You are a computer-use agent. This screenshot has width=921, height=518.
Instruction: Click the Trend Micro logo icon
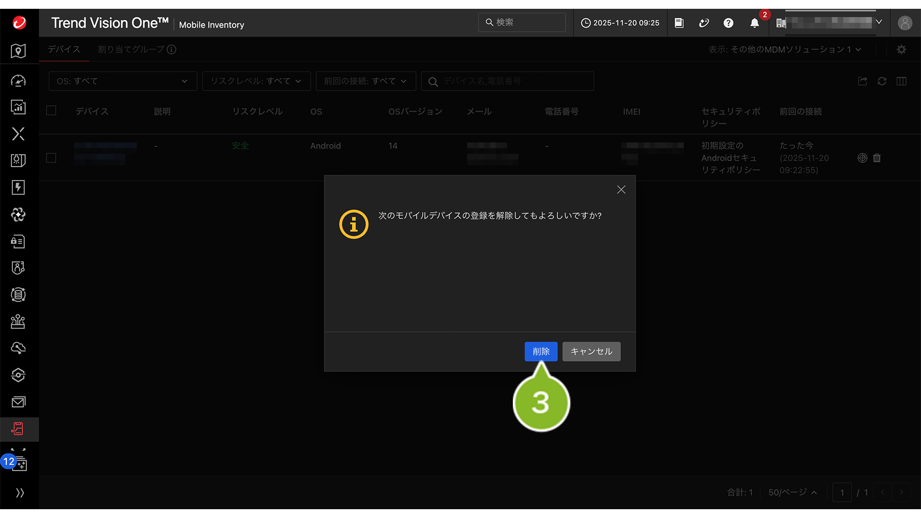(19, 23)
